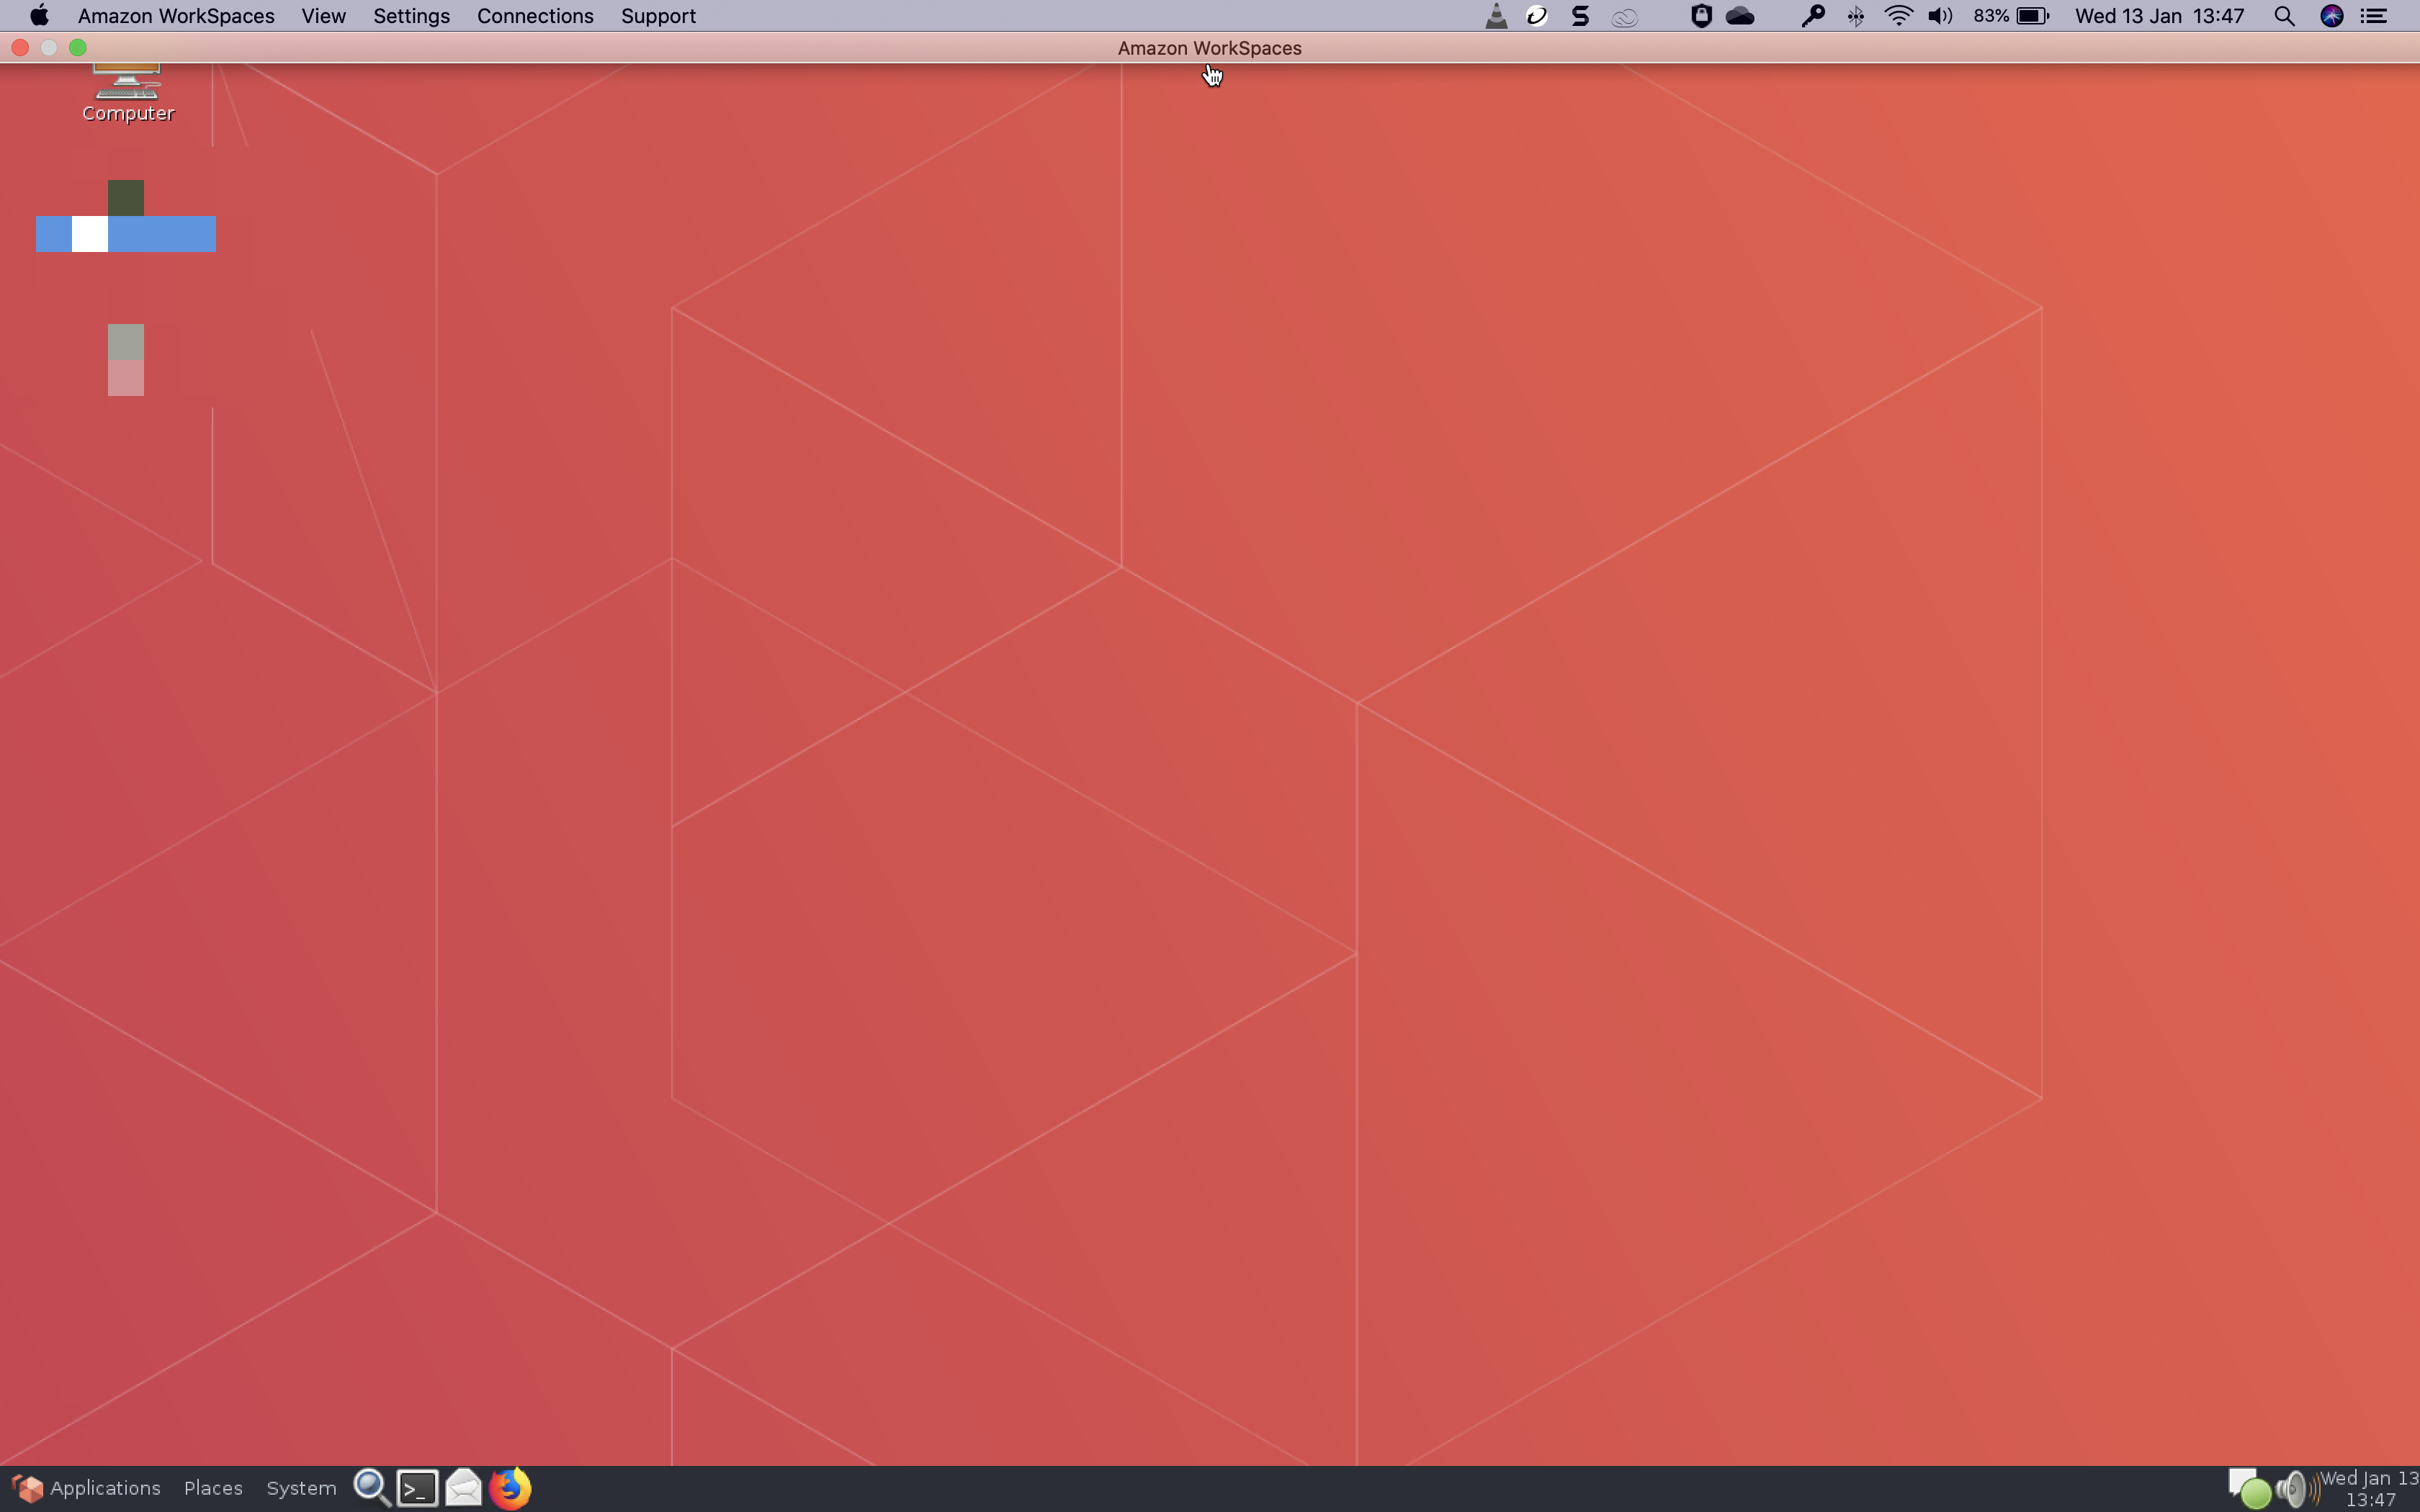2420x1512 pixels.
Task: Click the Trend Micro menu bar icon
Action: click(1537, 16)
